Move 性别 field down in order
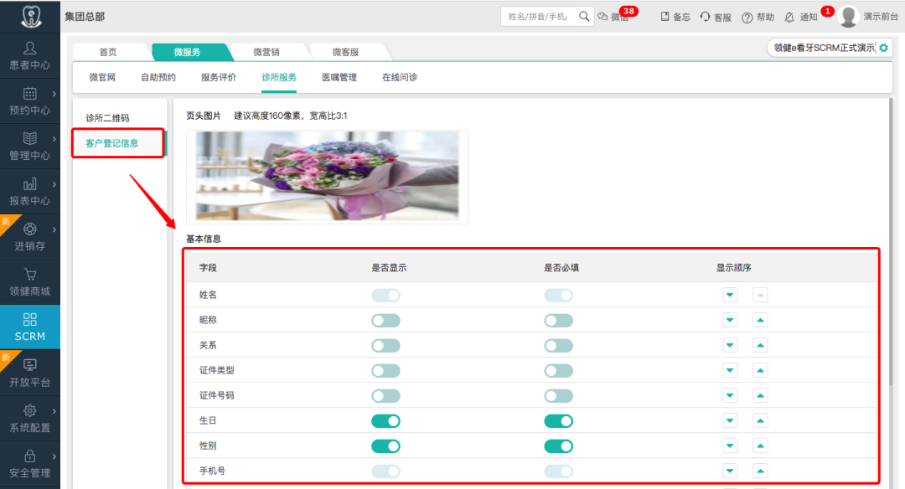Image resolution: width=905 pixels, height=489 pixels. click(x=730, y=445)
